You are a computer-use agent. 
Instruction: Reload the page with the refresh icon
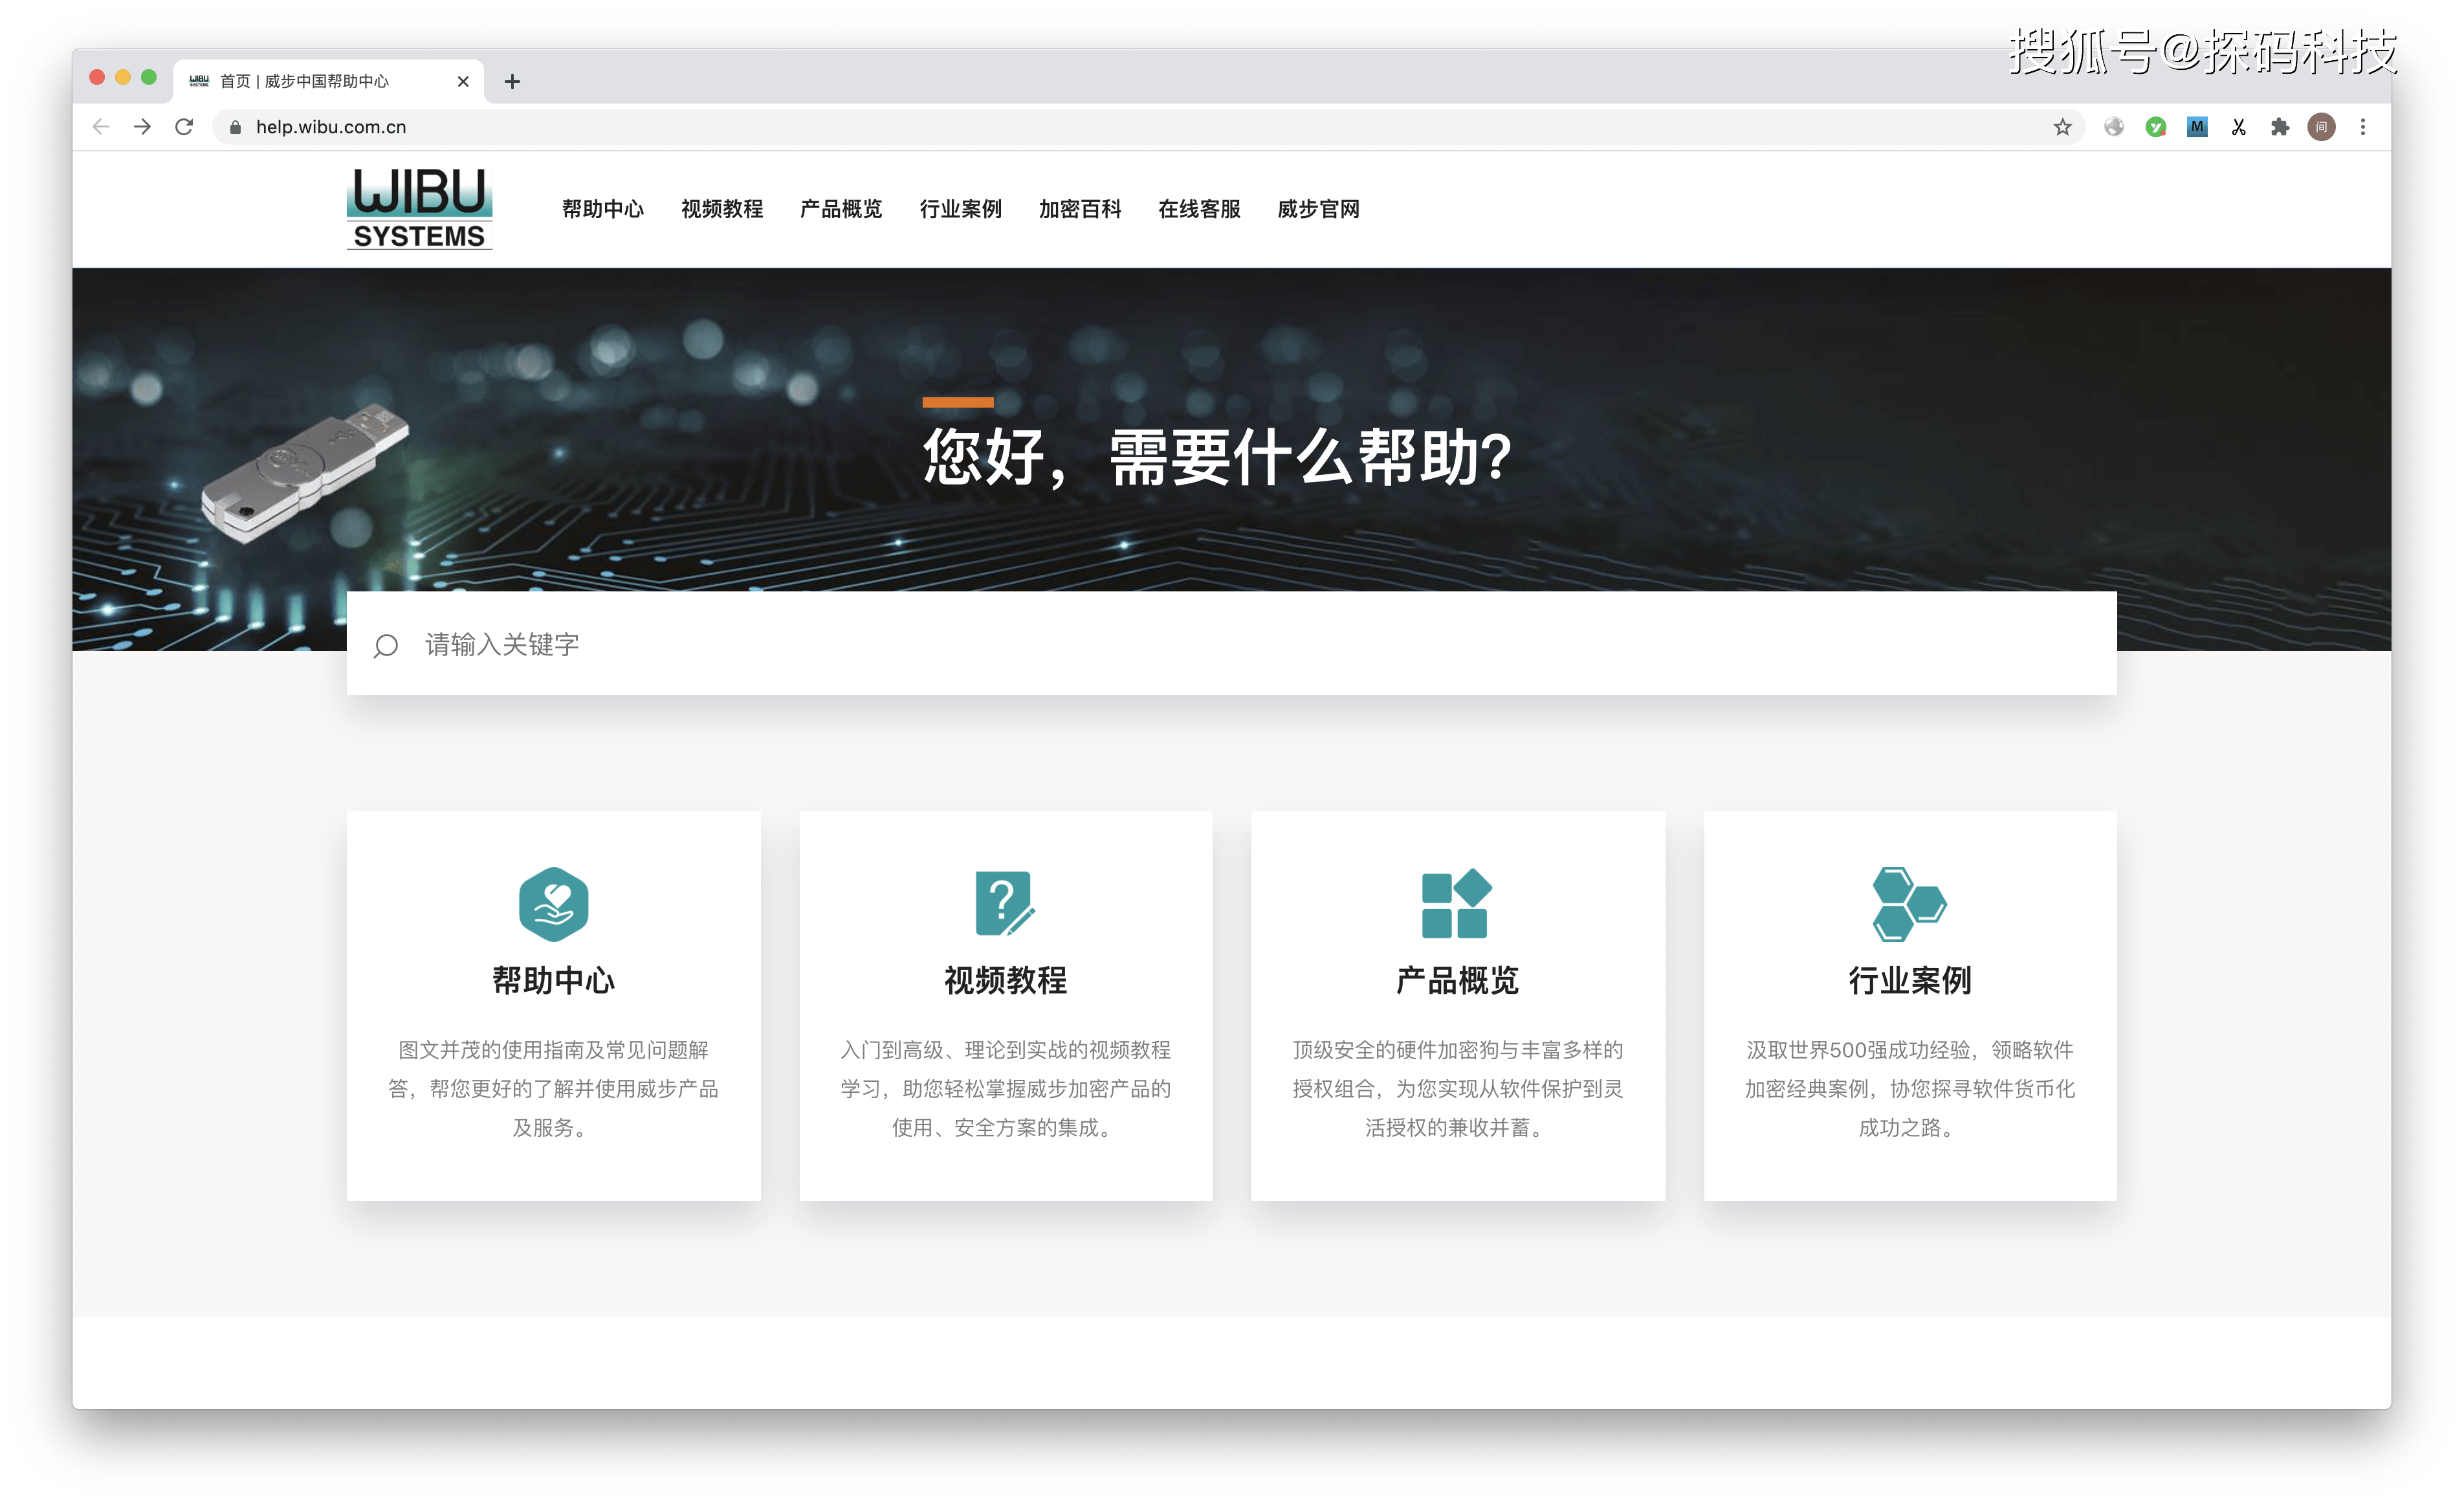(x=184, y=127)
